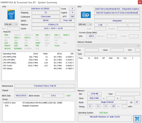Click the GPU clock value 400.0

(91, 36)
